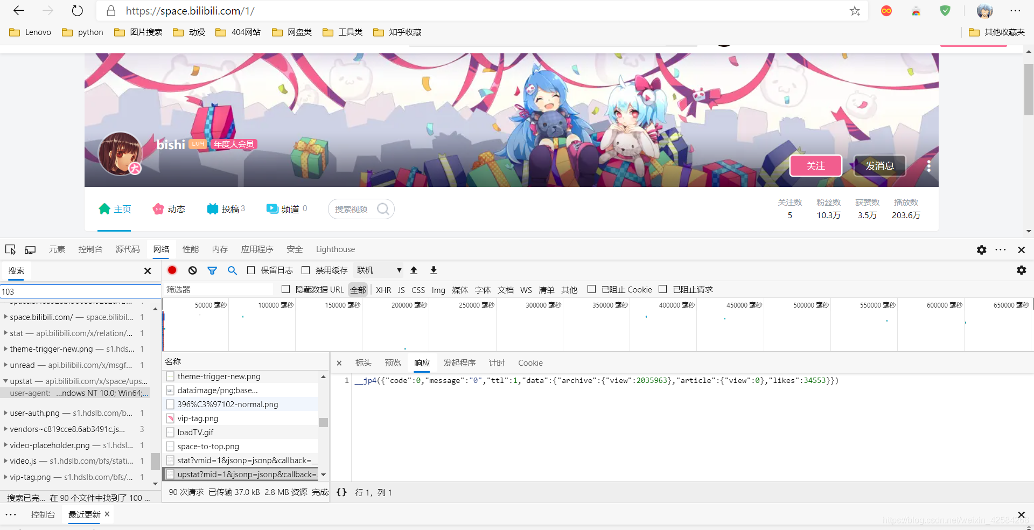Open Network panel settings gear

1021,270
